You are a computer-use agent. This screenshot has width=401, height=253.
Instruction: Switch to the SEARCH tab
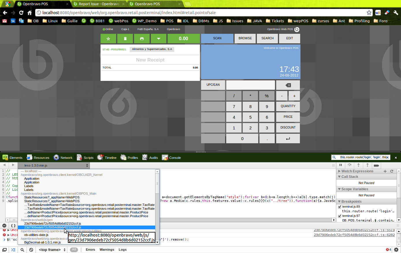coord(268,38)
